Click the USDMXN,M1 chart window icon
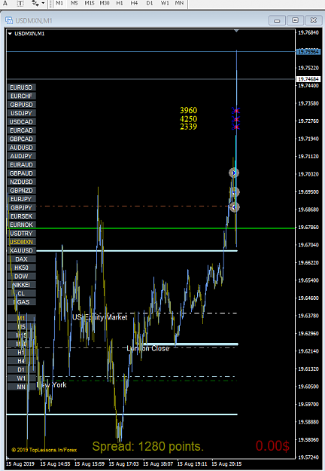The height and width of the screenshot is (471, 325). pyautogui.click(x=9, y=20)
